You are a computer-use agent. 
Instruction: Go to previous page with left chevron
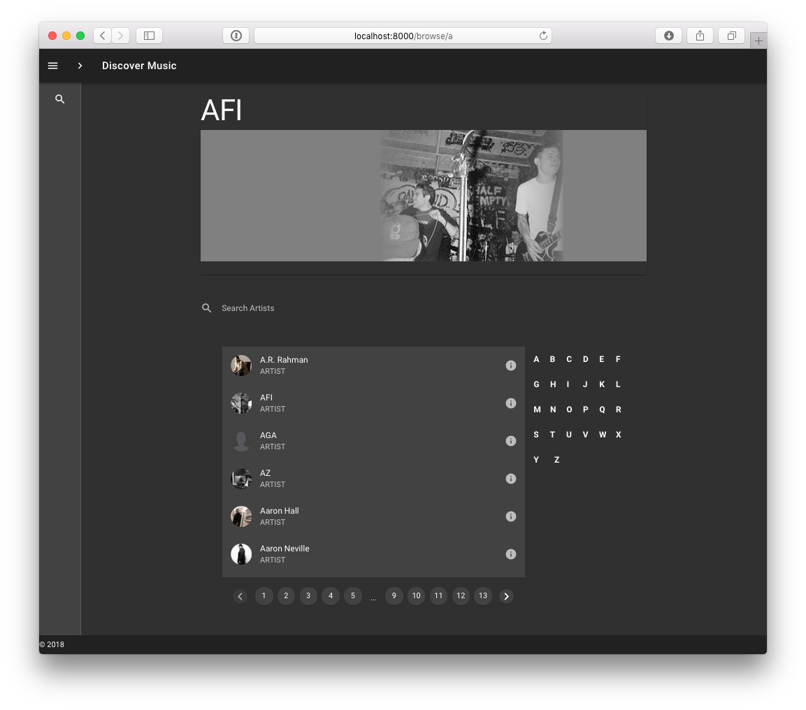(x=240, y=595)
